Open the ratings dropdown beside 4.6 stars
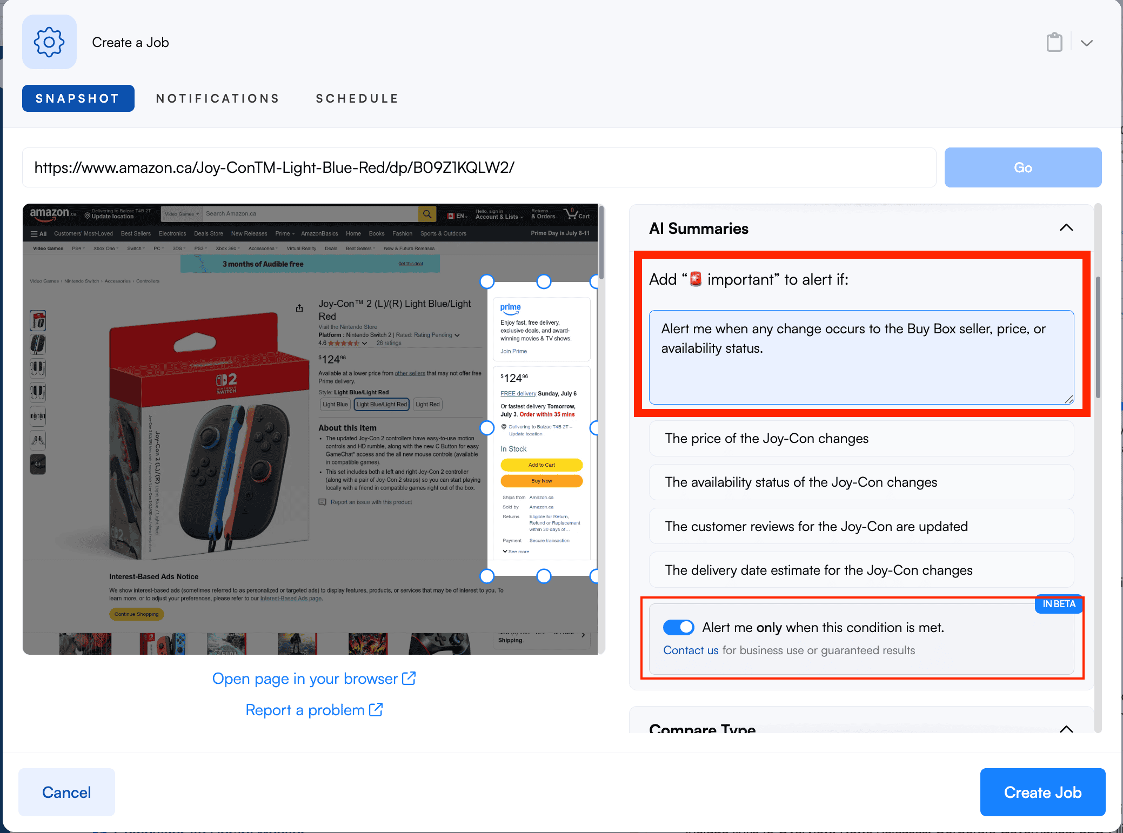 tap(365, 343)
